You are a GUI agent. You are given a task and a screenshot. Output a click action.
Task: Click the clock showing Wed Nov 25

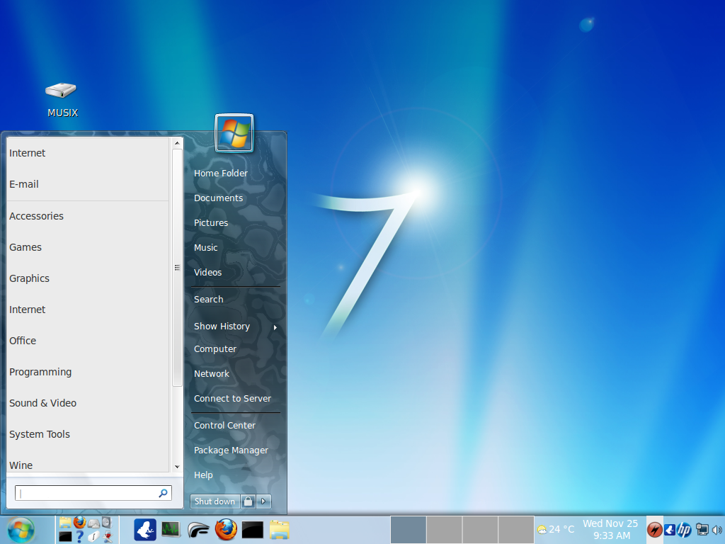(610, 530)
